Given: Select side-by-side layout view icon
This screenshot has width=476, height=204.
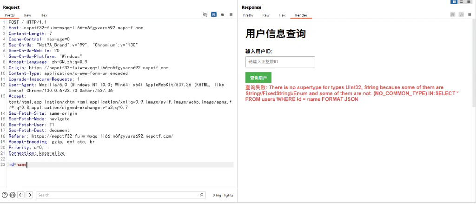Looking at the screenshot, I should click(454, 2).
